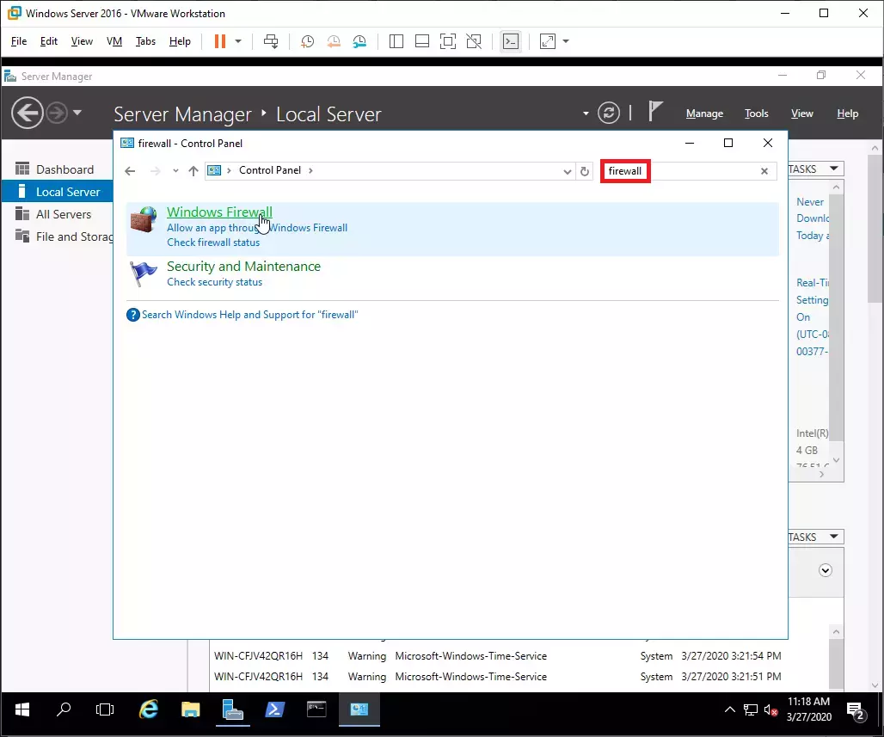The height and width of the screenshot is (737, 884).
Task: Open the VMware console view icon
Action: point(511,41)
